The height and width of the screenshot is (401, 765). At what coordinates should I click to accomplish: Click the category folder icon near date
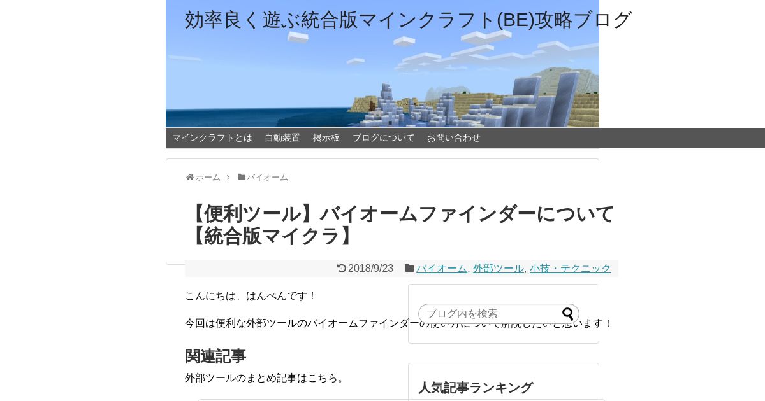pos(409,268)
